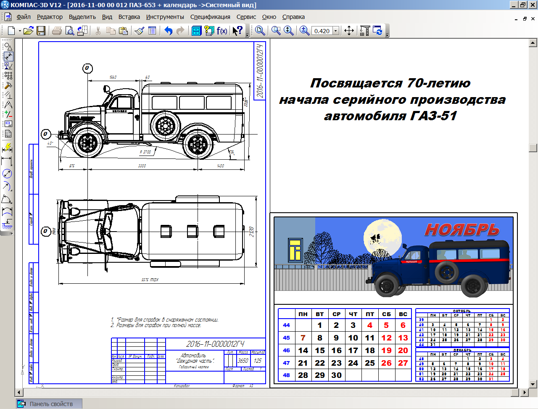Open the Selection plus-minus panel

tap(8, 114)
